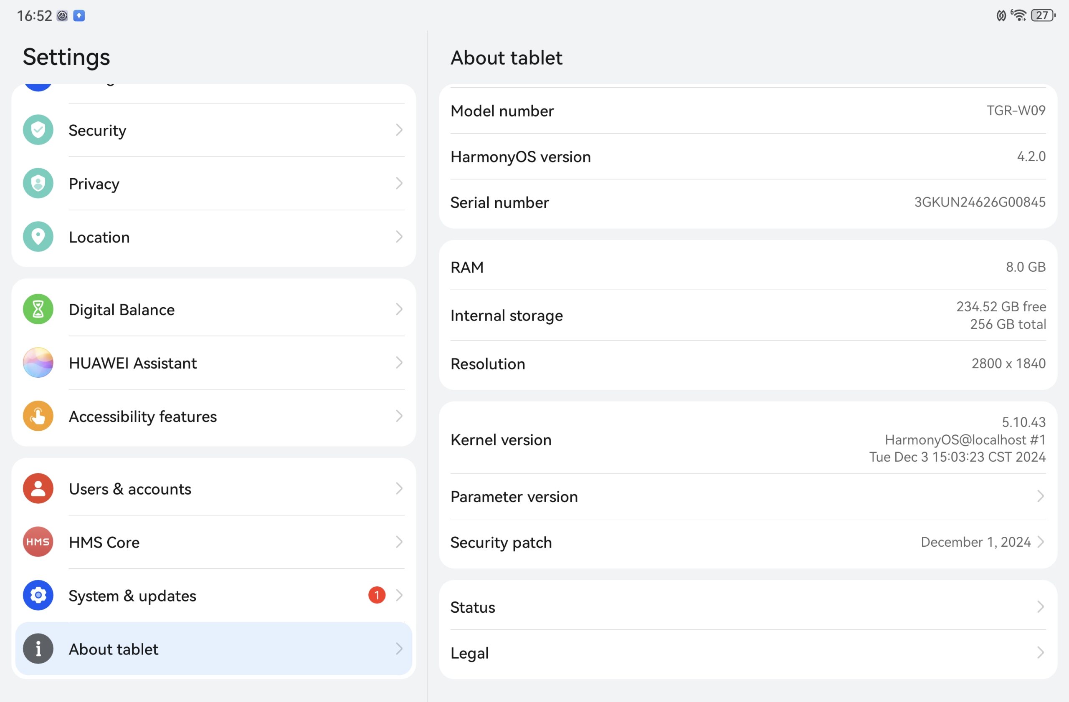Tap the Resolution label
This screenshot has height=702, width=1069.
[x=488, y=364]
